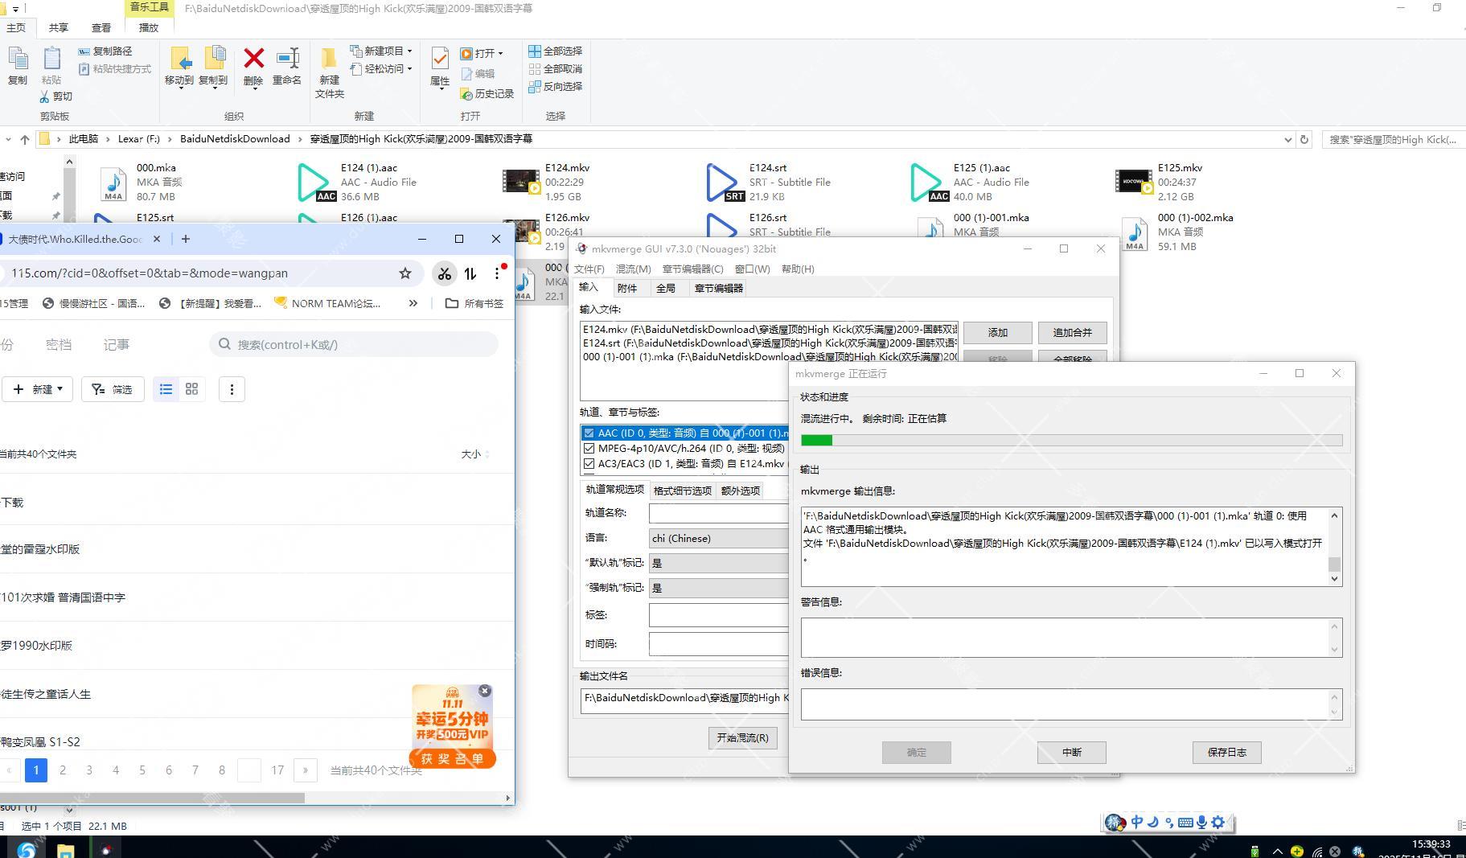Image resolution: width=1466 pixels, height=858 pixels.
Task: Click the red Delete icon in ribbon
Action: [x=253, y=60]
